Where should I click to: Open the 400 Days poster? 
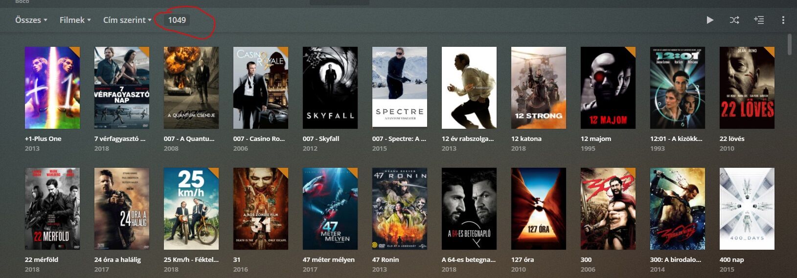(747, 209)
